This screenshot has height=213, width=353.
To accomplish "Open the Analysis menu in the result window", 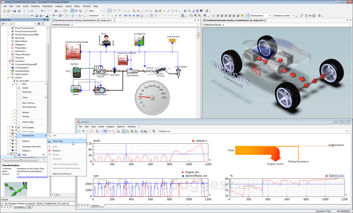I will [110, 127].
